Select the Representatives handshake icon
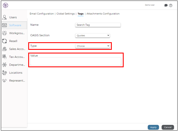The width and height of the screenshot is (179, 132). point(5,80)
